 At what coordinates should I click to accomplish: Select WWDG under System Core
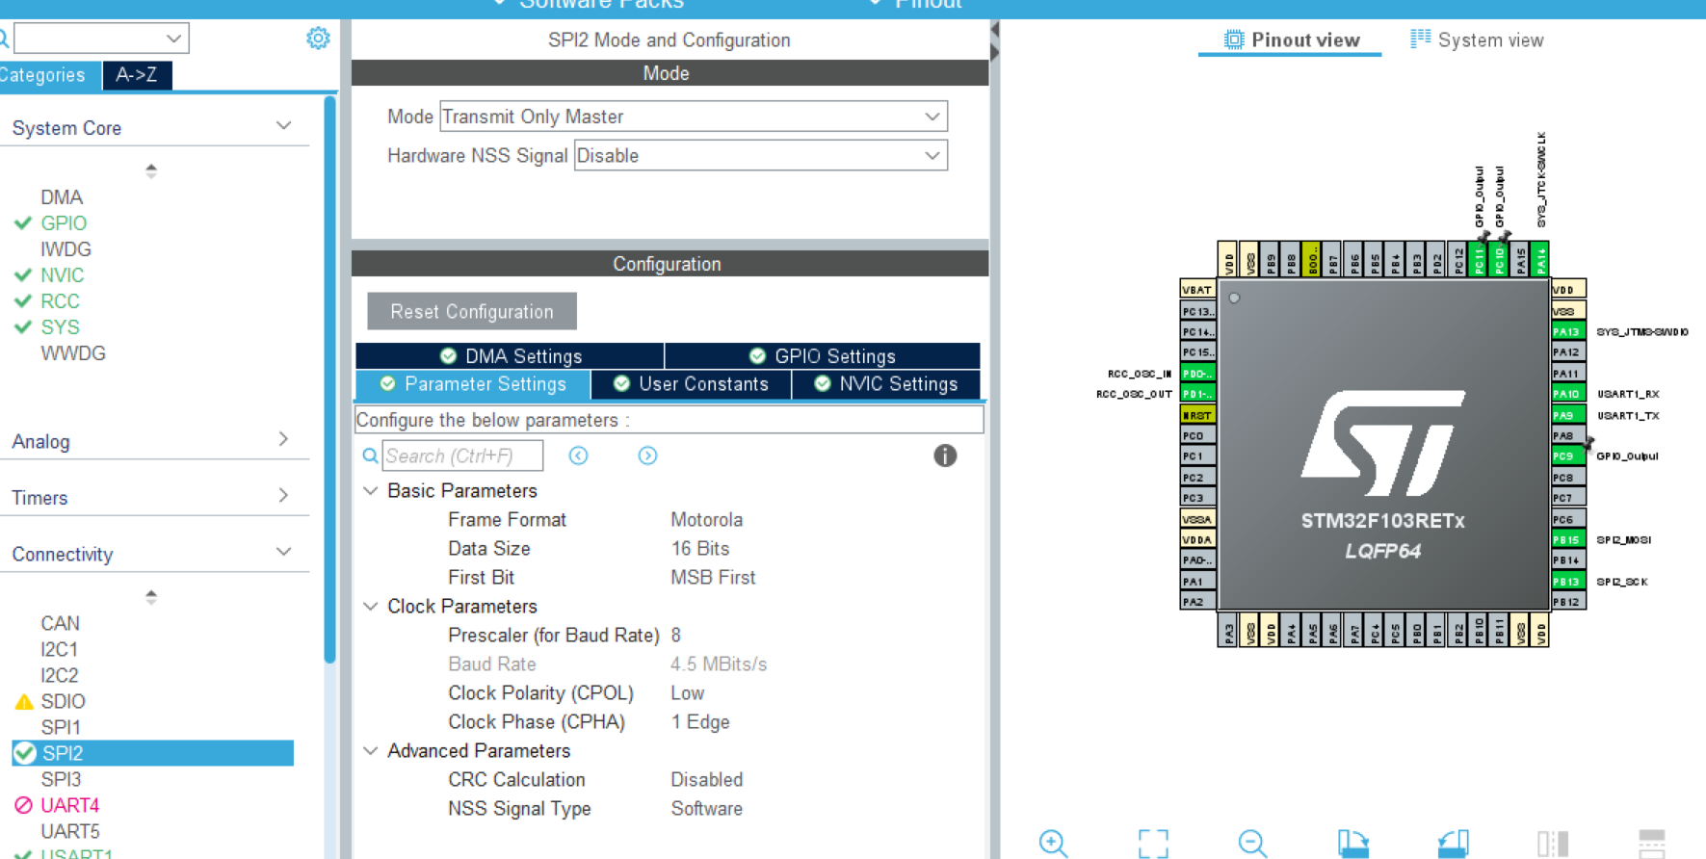pyautogui.click(x=73, y=352)
